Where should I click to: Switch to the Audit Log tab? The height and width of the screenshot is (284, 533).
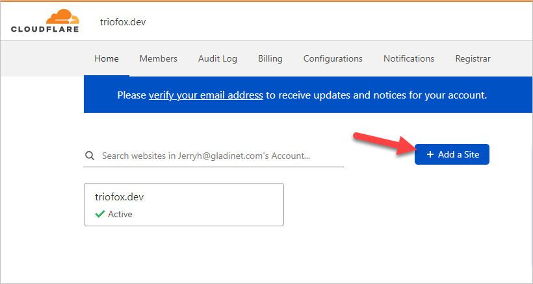218,58
